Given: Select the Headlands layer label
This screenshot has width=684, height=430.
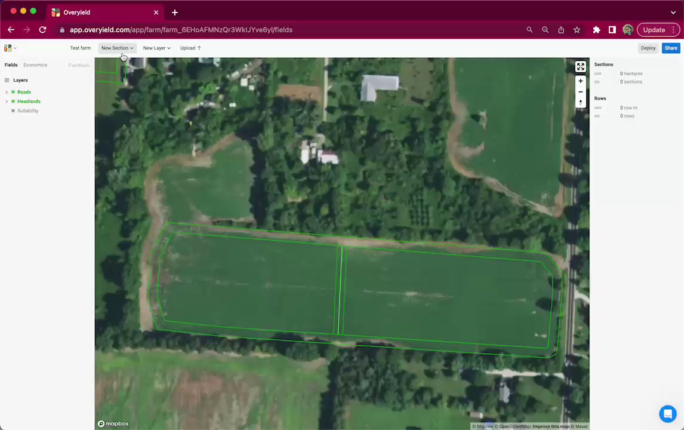Looking at the screenshot, I should pos(29,102).
